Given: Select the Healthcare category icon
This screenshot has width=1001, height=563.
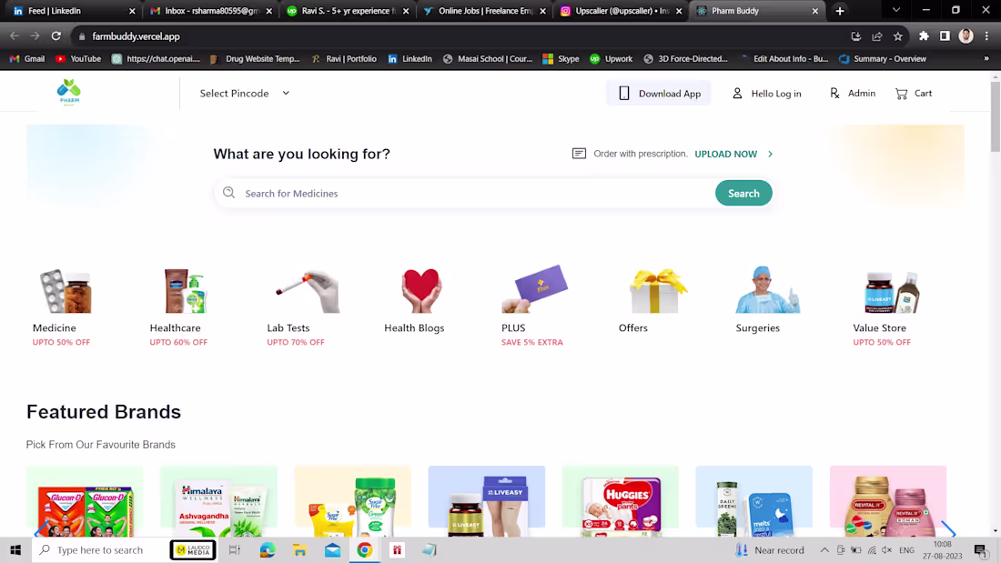Looking at the screenshot, I should 184,289.
